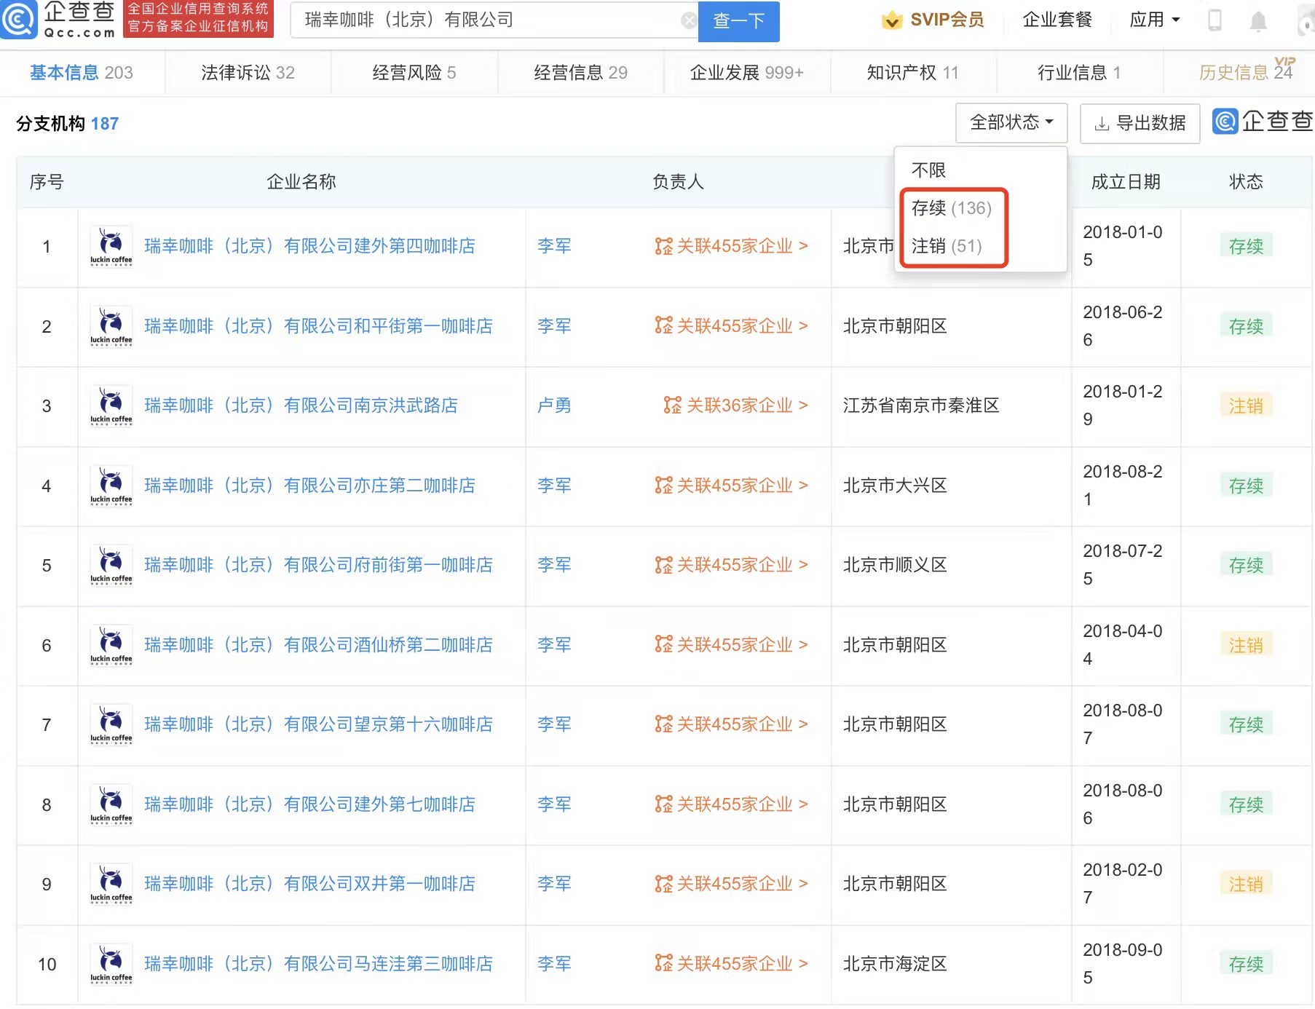Viewport: 1315px width, 1009px height.
Task: Open notifications bell icon
Action: pos(1258,21)
